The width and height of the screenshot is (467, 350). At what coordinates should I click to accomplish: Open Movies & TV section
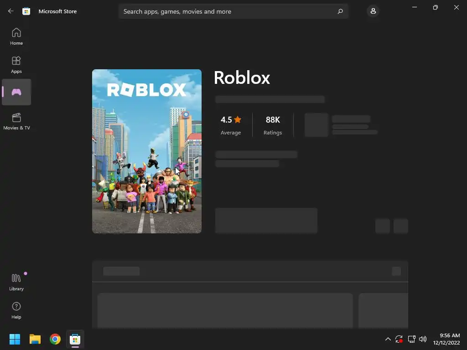click(16, 121)
